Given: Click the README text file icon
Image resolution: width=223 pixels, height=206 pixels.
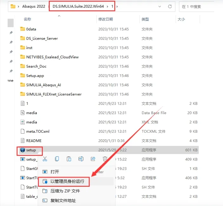Looking at the screenshot, I should point(22,141).
